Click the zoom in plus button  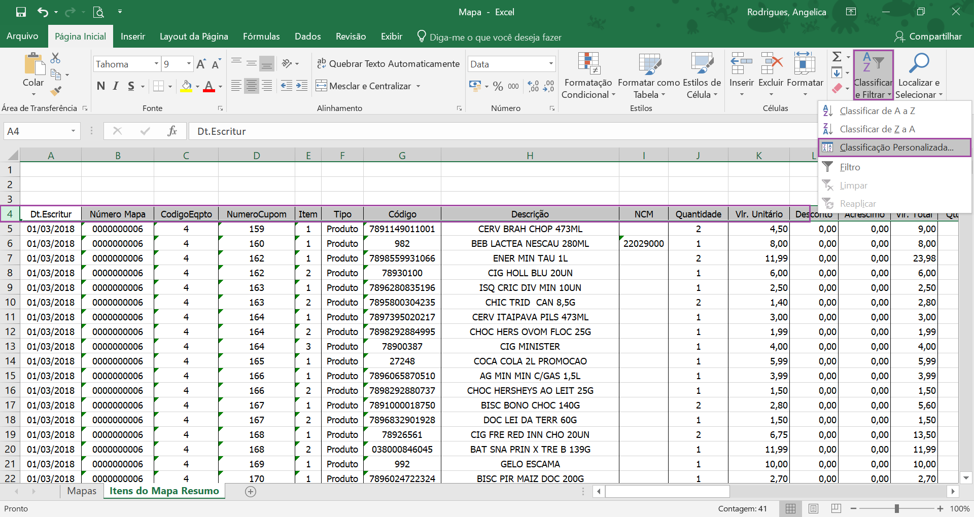(940, 508)
